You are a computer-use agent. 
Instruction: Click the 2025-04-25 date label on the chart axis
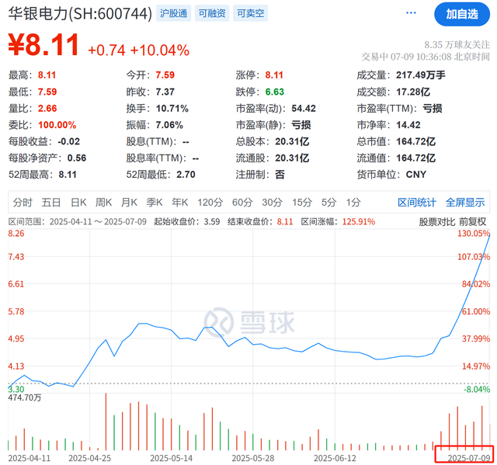coord(90,458)
